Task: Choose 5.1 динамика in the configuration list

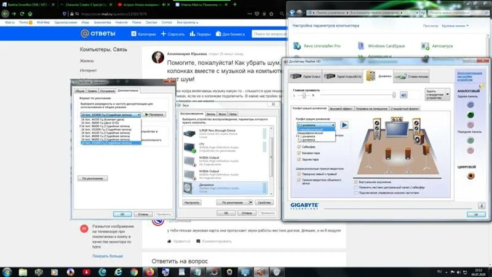Action: click(x=316, y=137)
